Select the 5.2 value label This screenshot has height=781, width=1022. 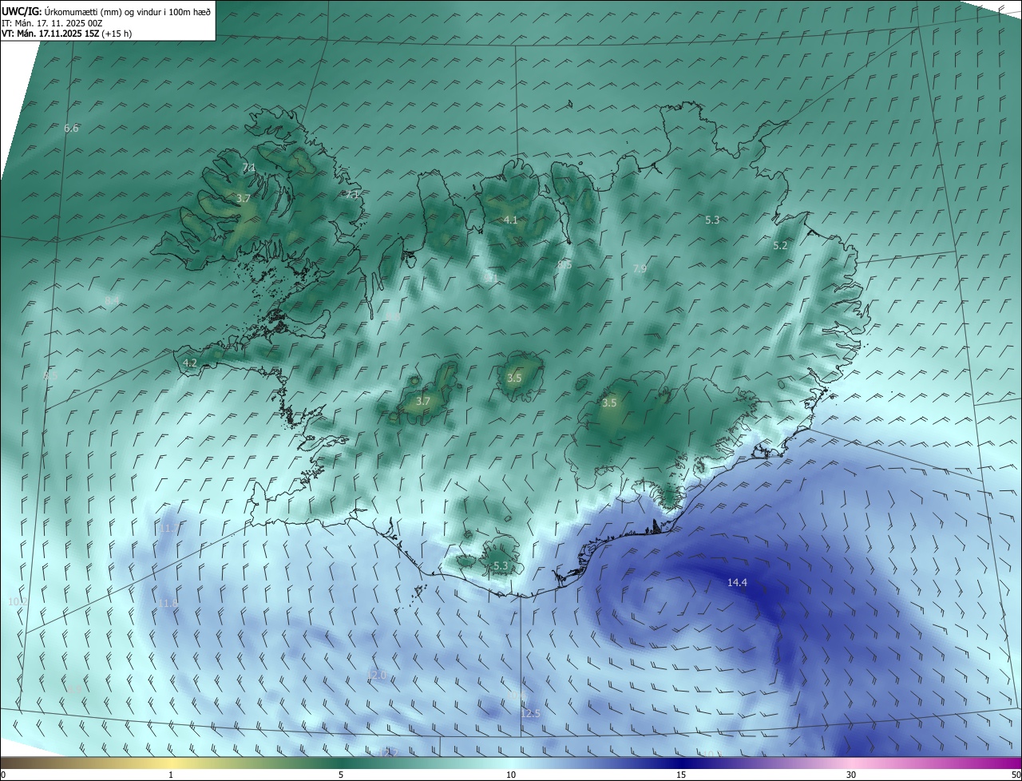[780, 246]
